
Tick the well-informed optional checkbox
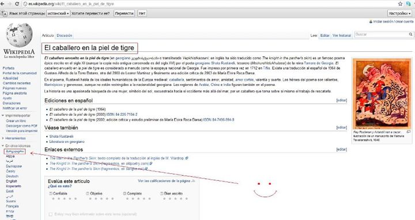[51, 214]
